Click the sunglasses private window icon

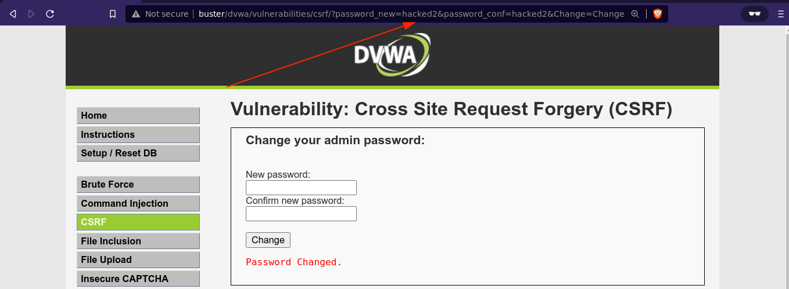click(x=755, y=14)
